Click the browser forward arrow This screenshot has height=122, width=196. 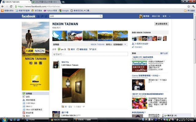[x=7, y=6]
